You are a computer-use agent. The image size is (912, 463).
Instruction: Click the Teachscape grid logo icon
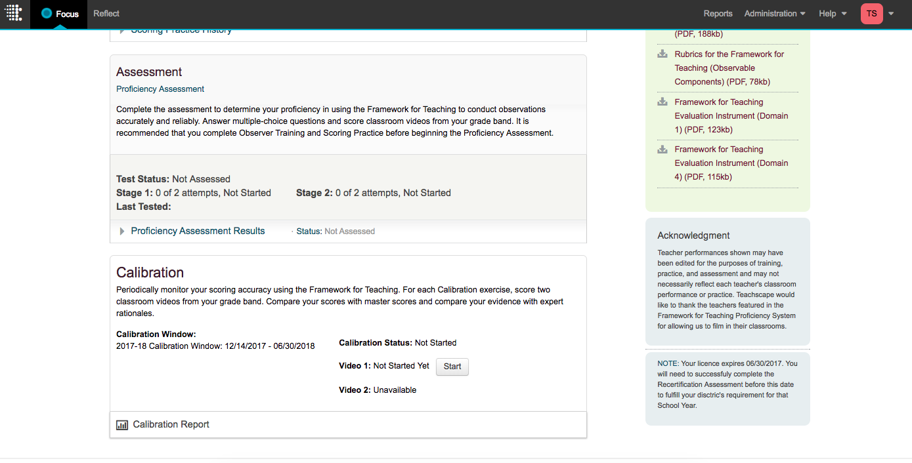coord(14,13)
